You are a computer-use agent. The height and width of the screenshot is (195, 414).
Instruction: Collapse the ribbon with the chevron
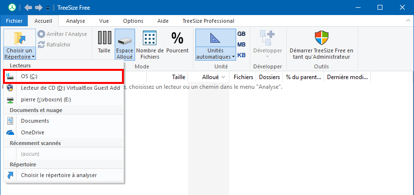(407, 20)
